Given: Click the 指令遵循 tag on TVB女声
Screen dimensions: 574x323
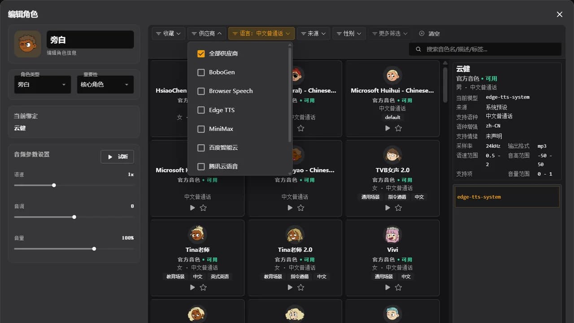Looking at the screenshot, I should coord(397,197).
